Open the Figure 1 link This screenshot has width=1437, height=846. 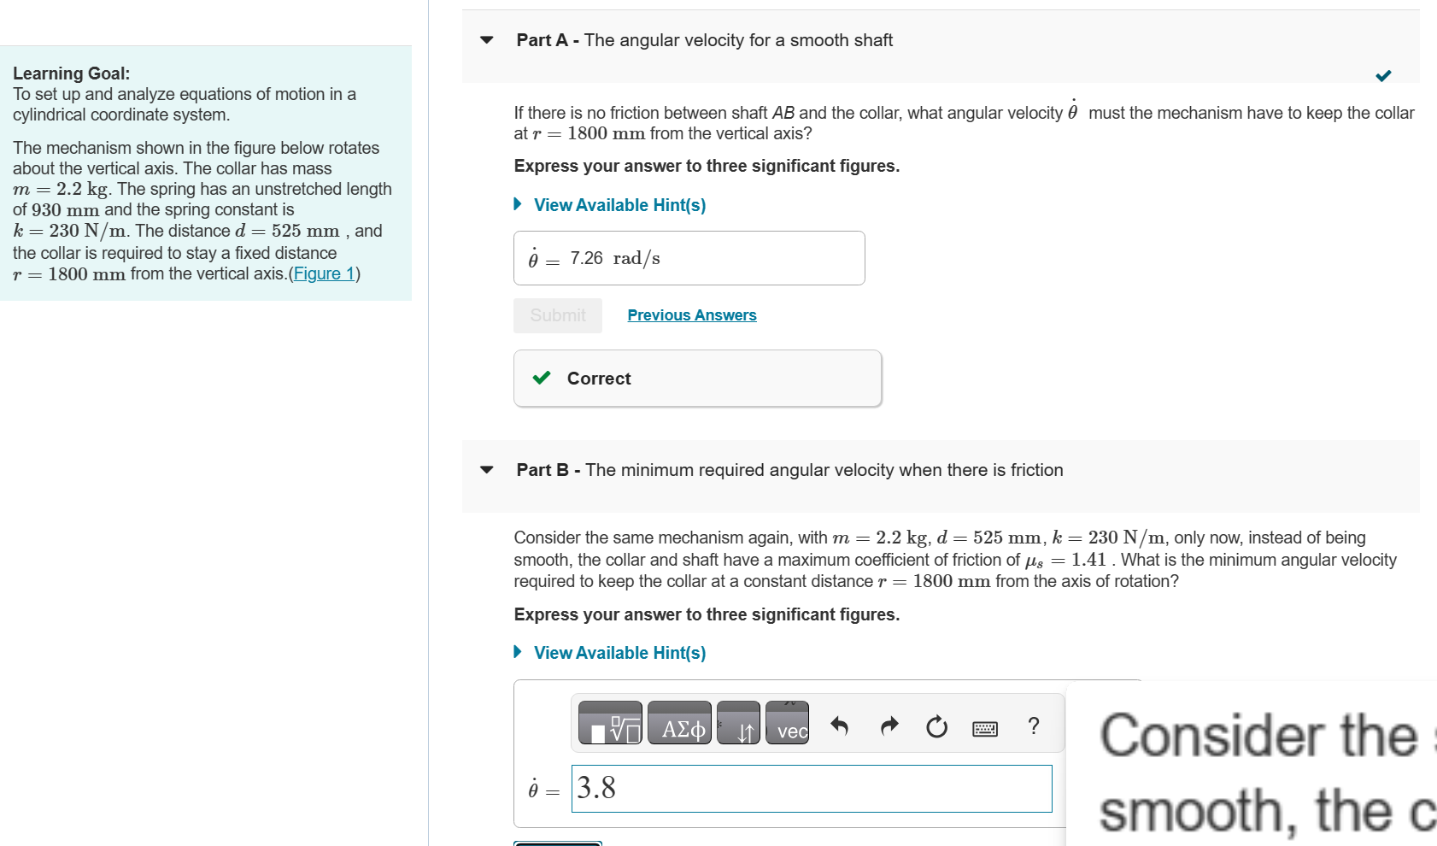tap(323, 273)
